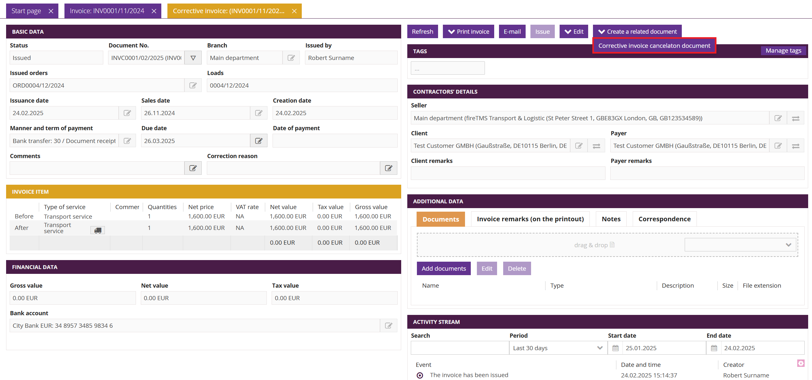
Task: Open the Invoice: INV0001/11/2024 tab
Action: [x=107, y=11]
